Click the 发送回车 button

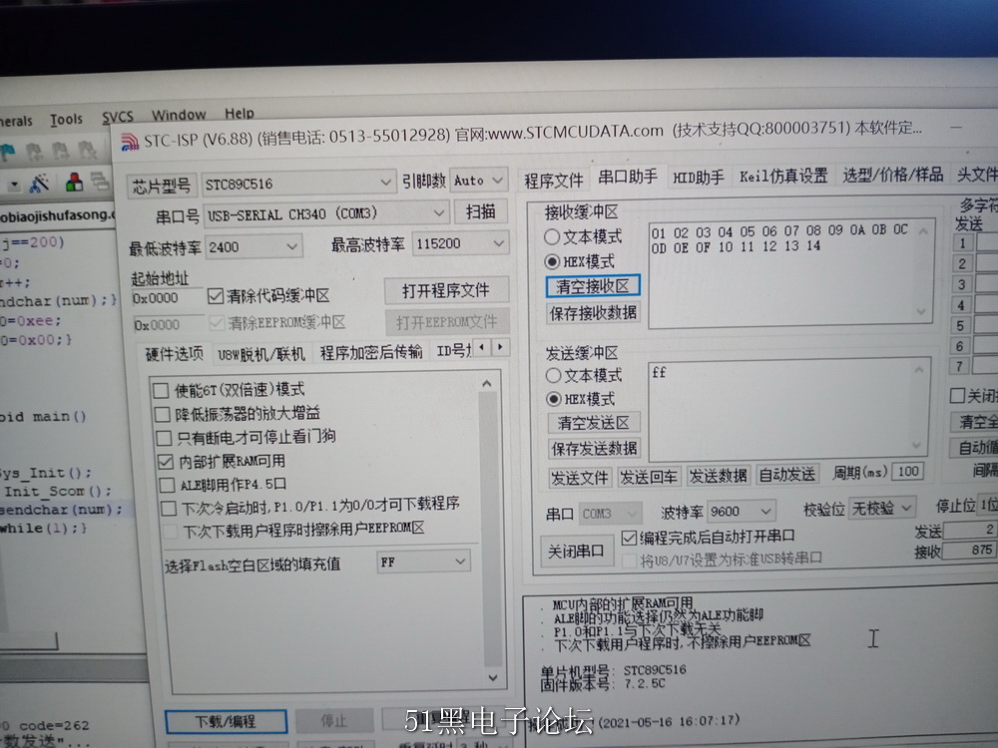click(649, 477)
